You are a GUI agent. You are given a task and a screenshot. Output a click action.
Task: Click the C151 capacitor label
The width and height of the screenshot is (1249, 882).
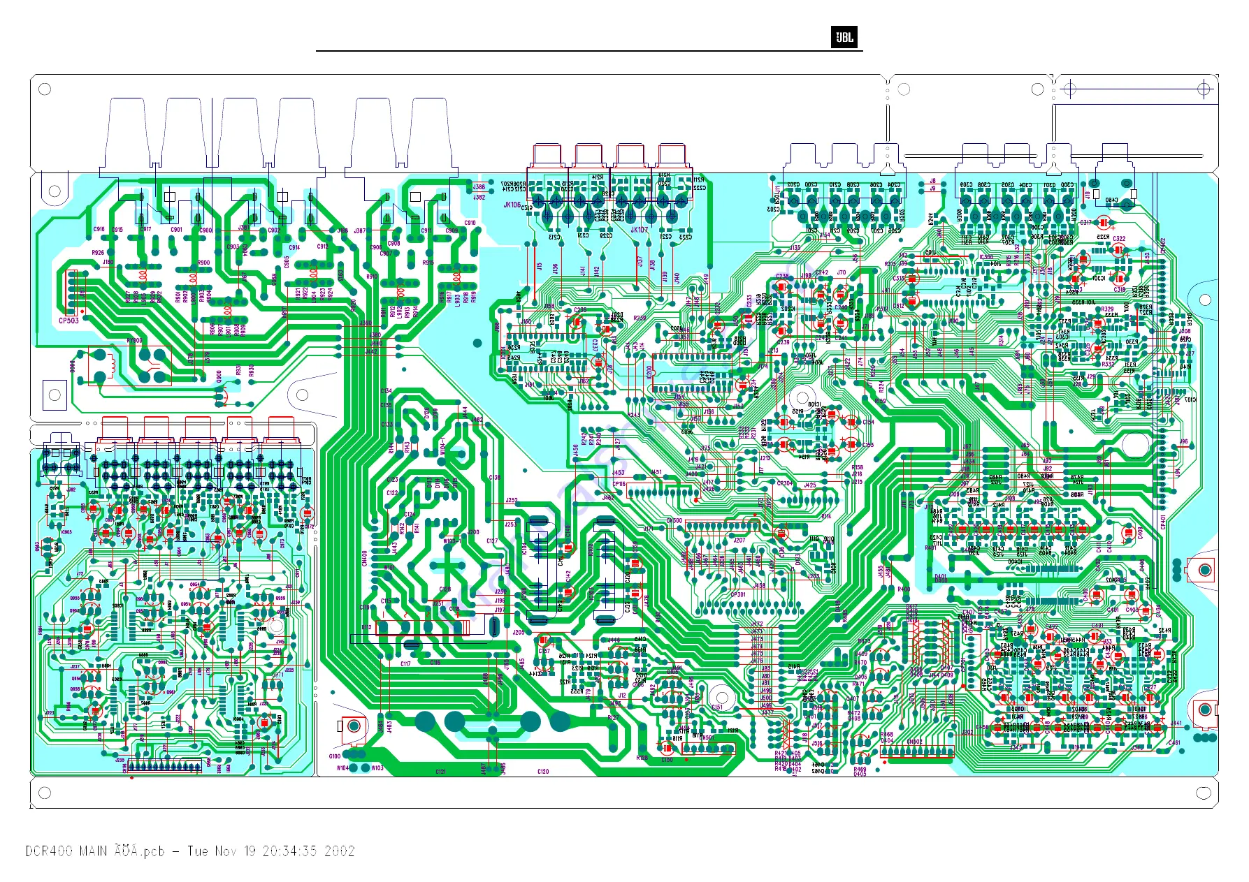(717, 707)
